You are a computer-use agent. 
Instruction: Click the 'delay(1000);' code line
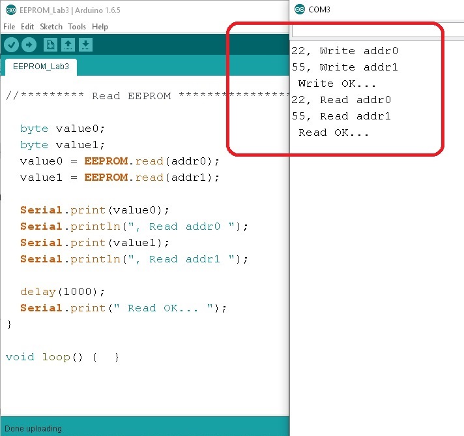pos(63,292)
